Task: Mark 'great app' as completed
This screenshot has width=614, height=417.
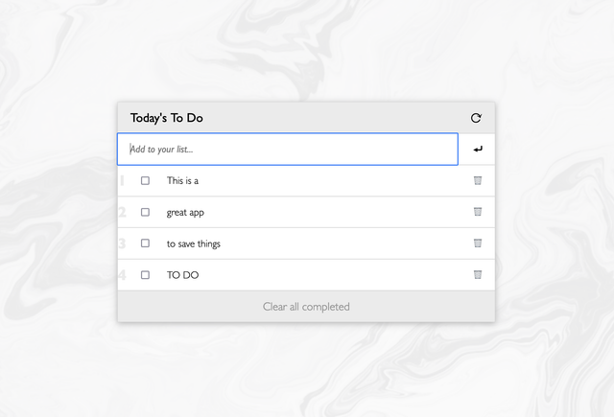Action: [x=146, y=212]
